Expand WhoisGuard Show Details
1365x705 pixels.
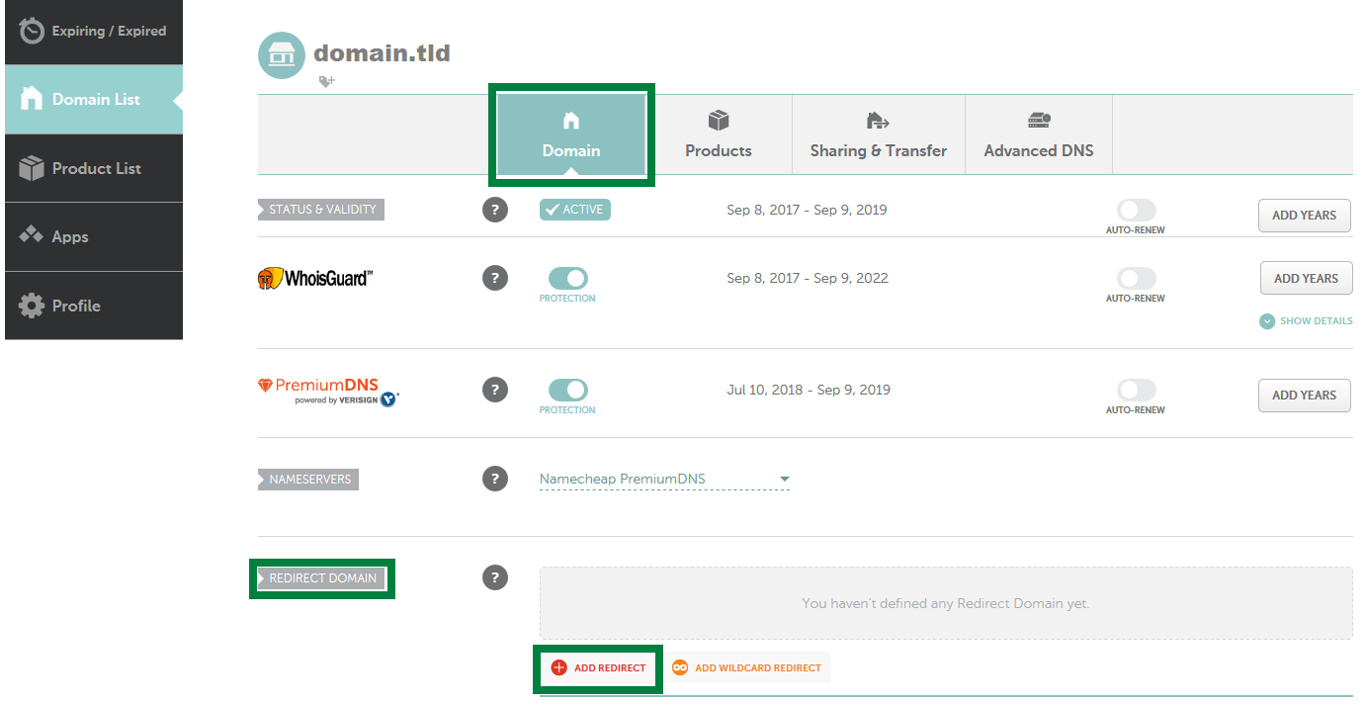point(1305,320)
